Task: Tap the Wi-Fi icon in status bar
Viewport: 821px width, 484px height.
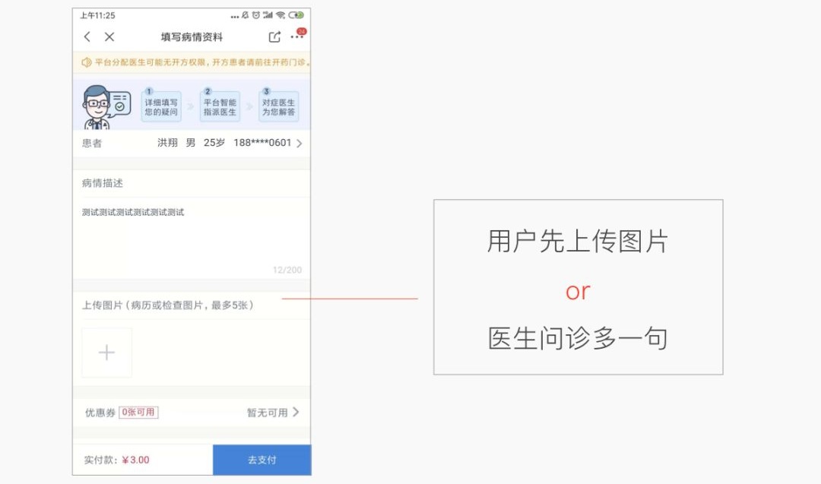Action: 281,15
